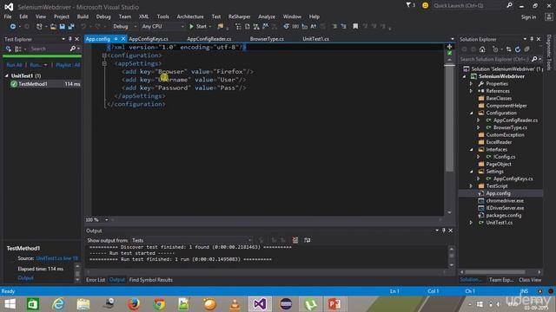Toggle word wrap icon in Output toolbar
556x312 pixels.
click(x=307, y=240)
